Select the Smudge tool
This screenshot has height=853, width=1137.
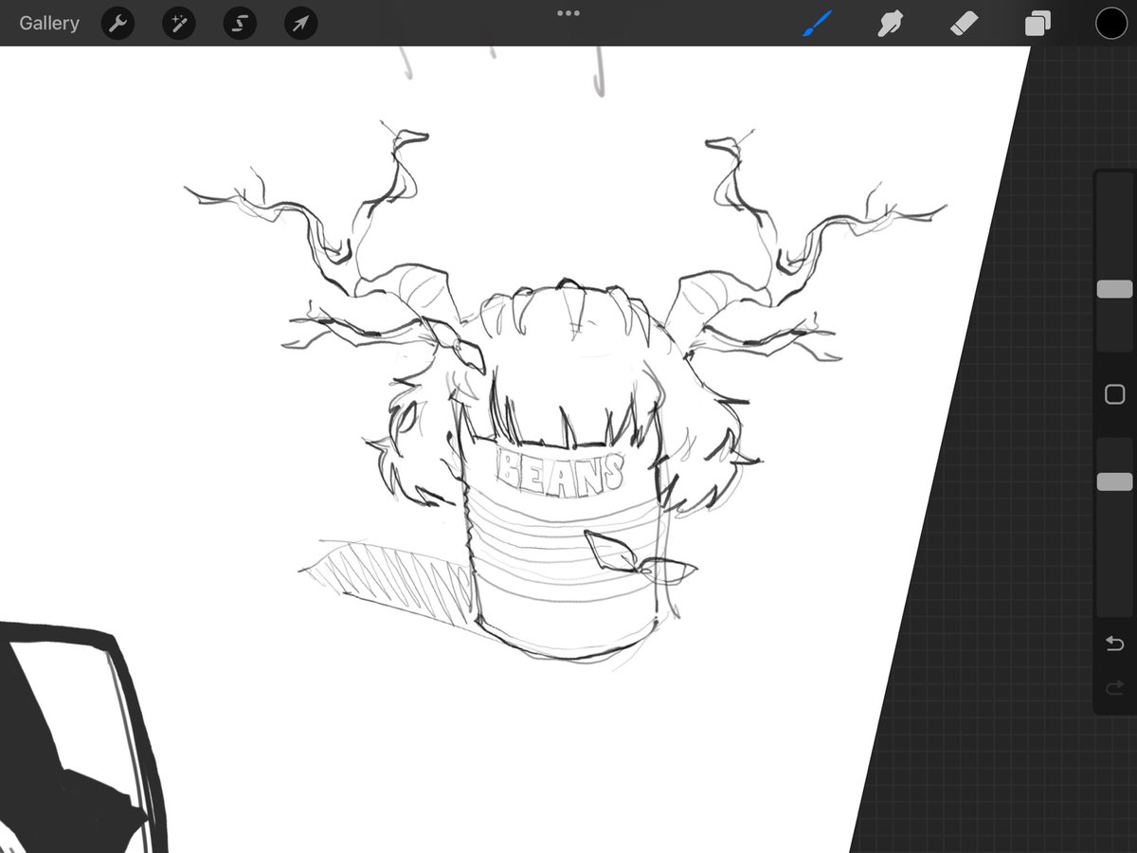click(x=890, y=24)
